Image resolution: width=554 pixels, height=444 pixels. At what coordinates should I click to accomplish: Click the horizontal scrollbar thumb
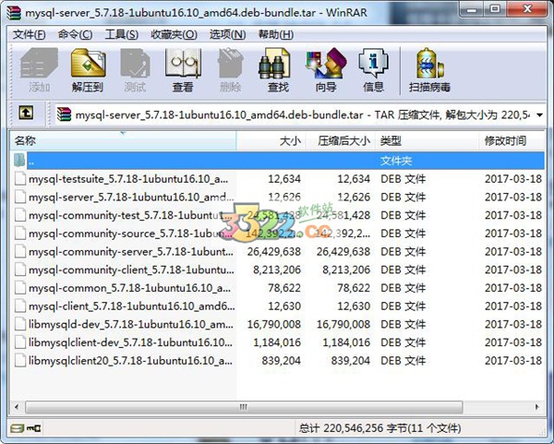pos(244,407)
